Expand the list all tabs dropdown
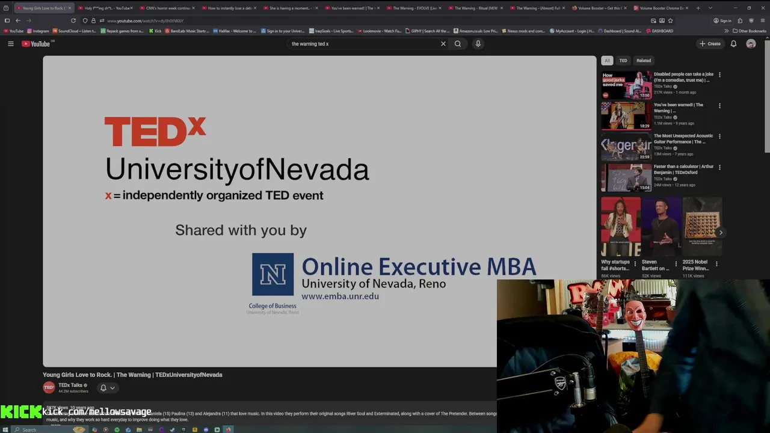770x433 pixels. coord(710,8)
